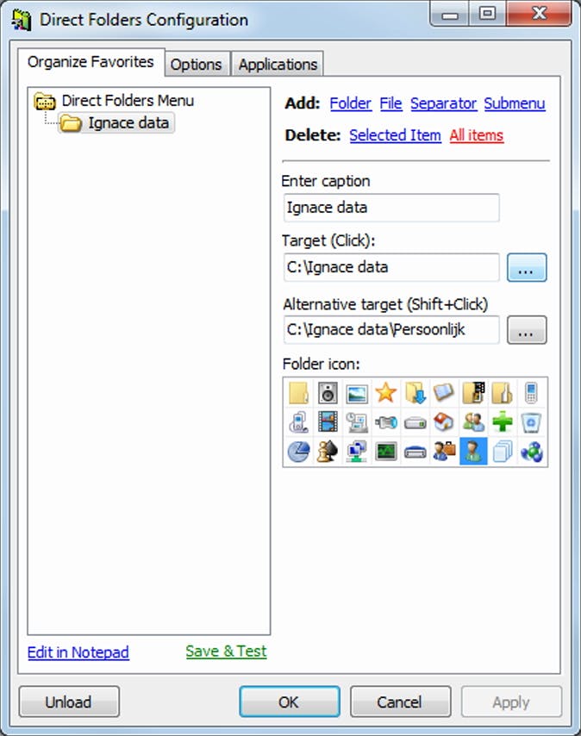
Task: Click the Cancel button
Action: point(400,702)
